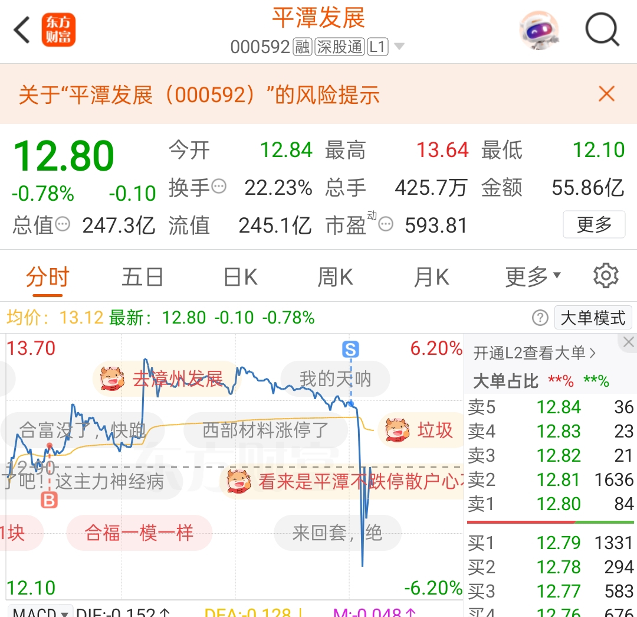Open the 垃圾 comment bubble
The height and width of the screenshot is (617, 637).
coord(420,430)
